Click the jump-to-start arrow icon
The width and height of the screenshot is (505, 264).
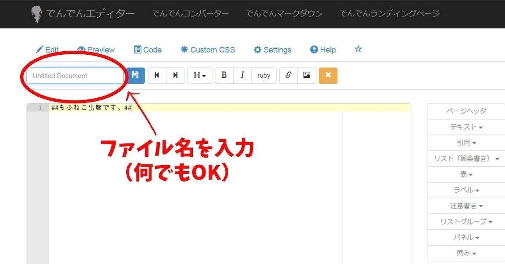(157, 76)
